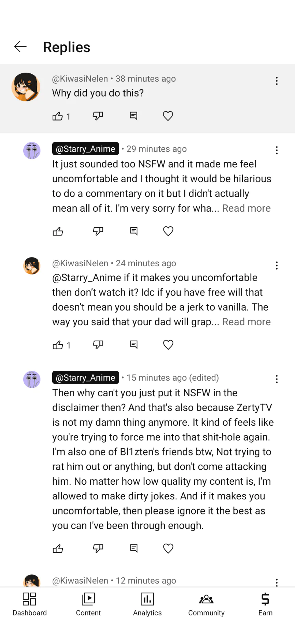Go back using the arrow next to Replies
This screenshot has width=295, height=639.
click(x=20, y=47)
